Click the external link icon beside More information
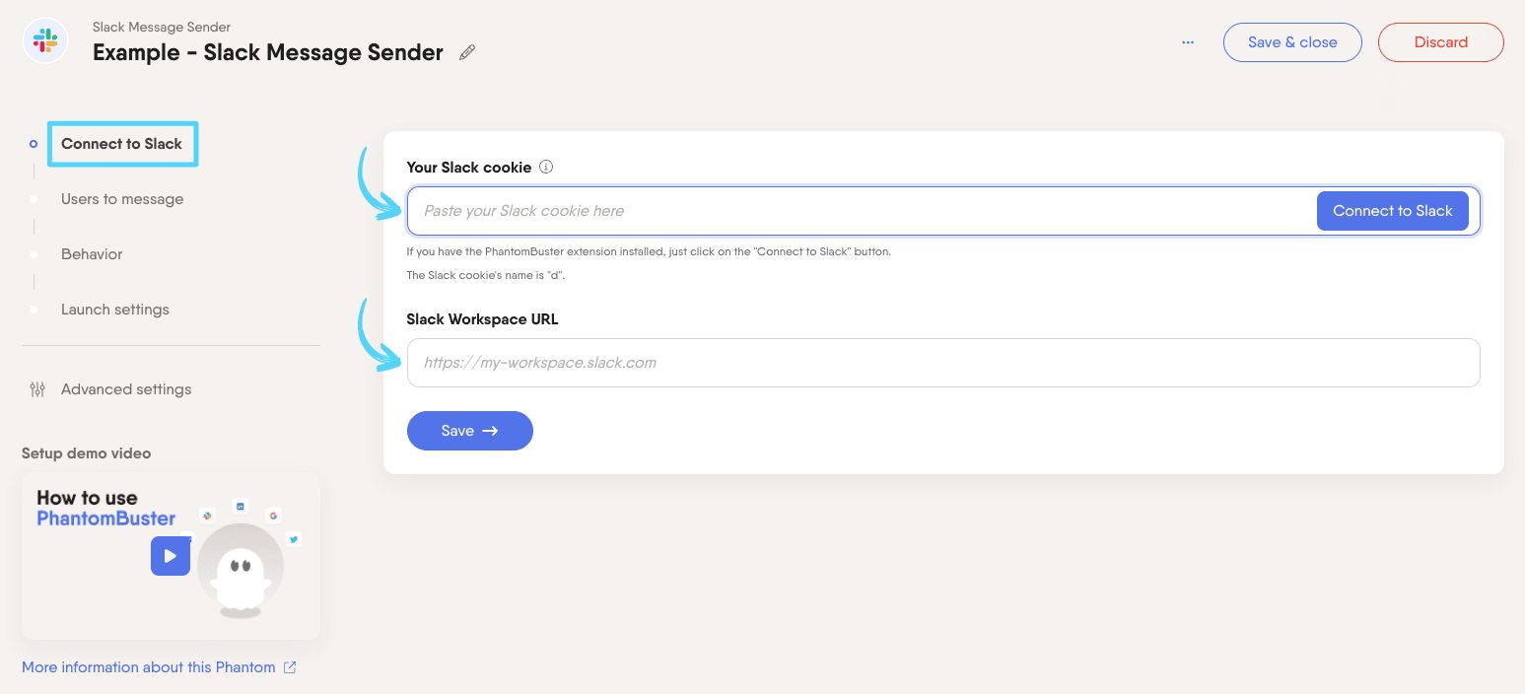This screenshot has height=694, width=1525. pos(290,667)
